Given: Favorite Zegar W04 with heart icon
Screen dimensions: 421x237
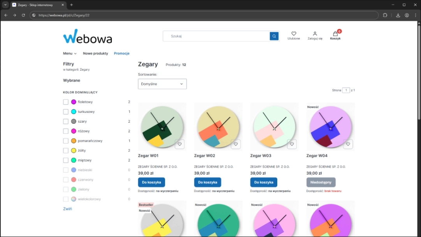Looking at the screenshot, I should tap(348, 144).
